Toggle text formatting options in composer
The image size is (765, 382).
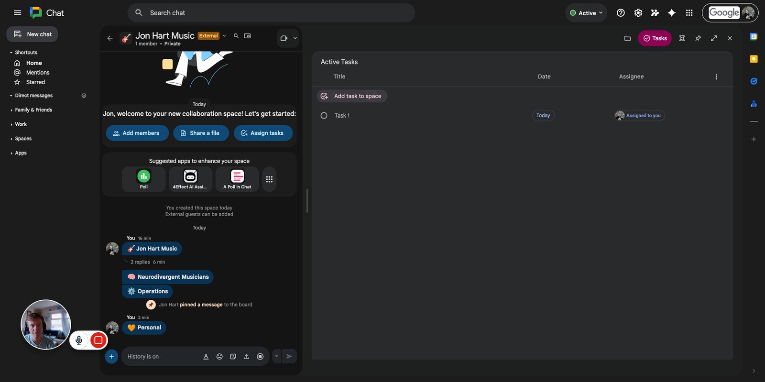pyautogui.click(x=206, y=357)
